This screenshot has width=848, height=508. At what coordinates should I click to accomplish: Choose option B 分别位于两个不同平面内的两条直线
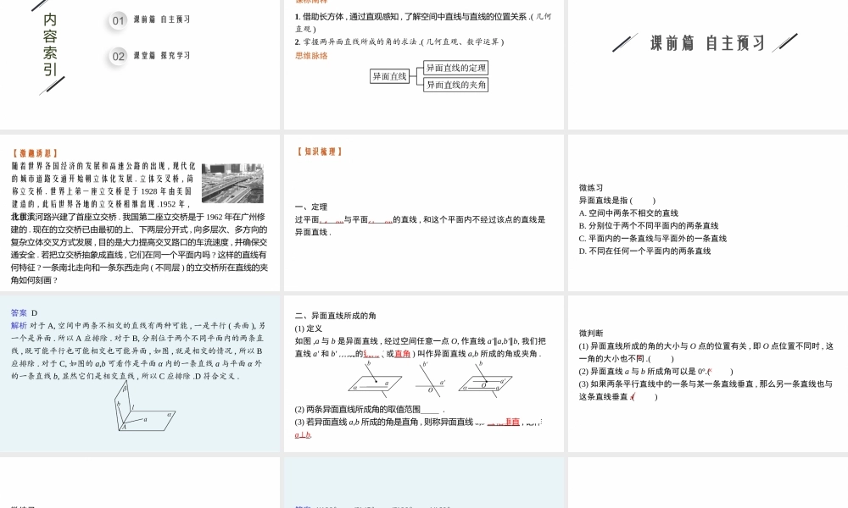coord(648,226)
